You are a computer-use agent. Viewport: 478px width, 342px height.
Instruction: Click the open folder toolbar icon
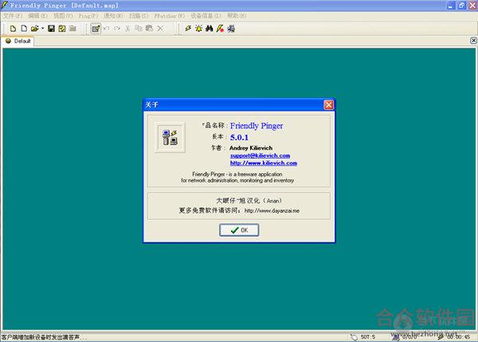34,29
